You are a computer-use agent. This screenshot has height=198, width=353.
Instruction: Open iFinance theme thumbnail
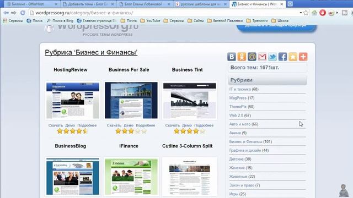click(x=131, y=177)
